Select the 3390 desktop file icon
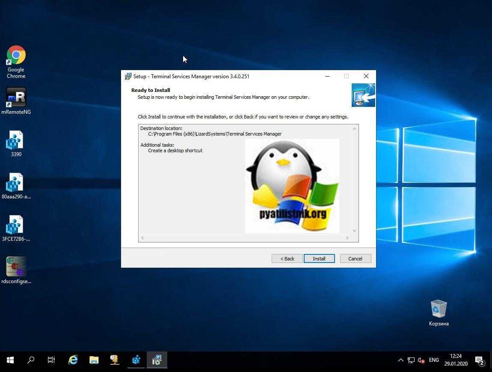Viewport: 492px width, 372px height. pyautogui.click(x=16, y=140)
